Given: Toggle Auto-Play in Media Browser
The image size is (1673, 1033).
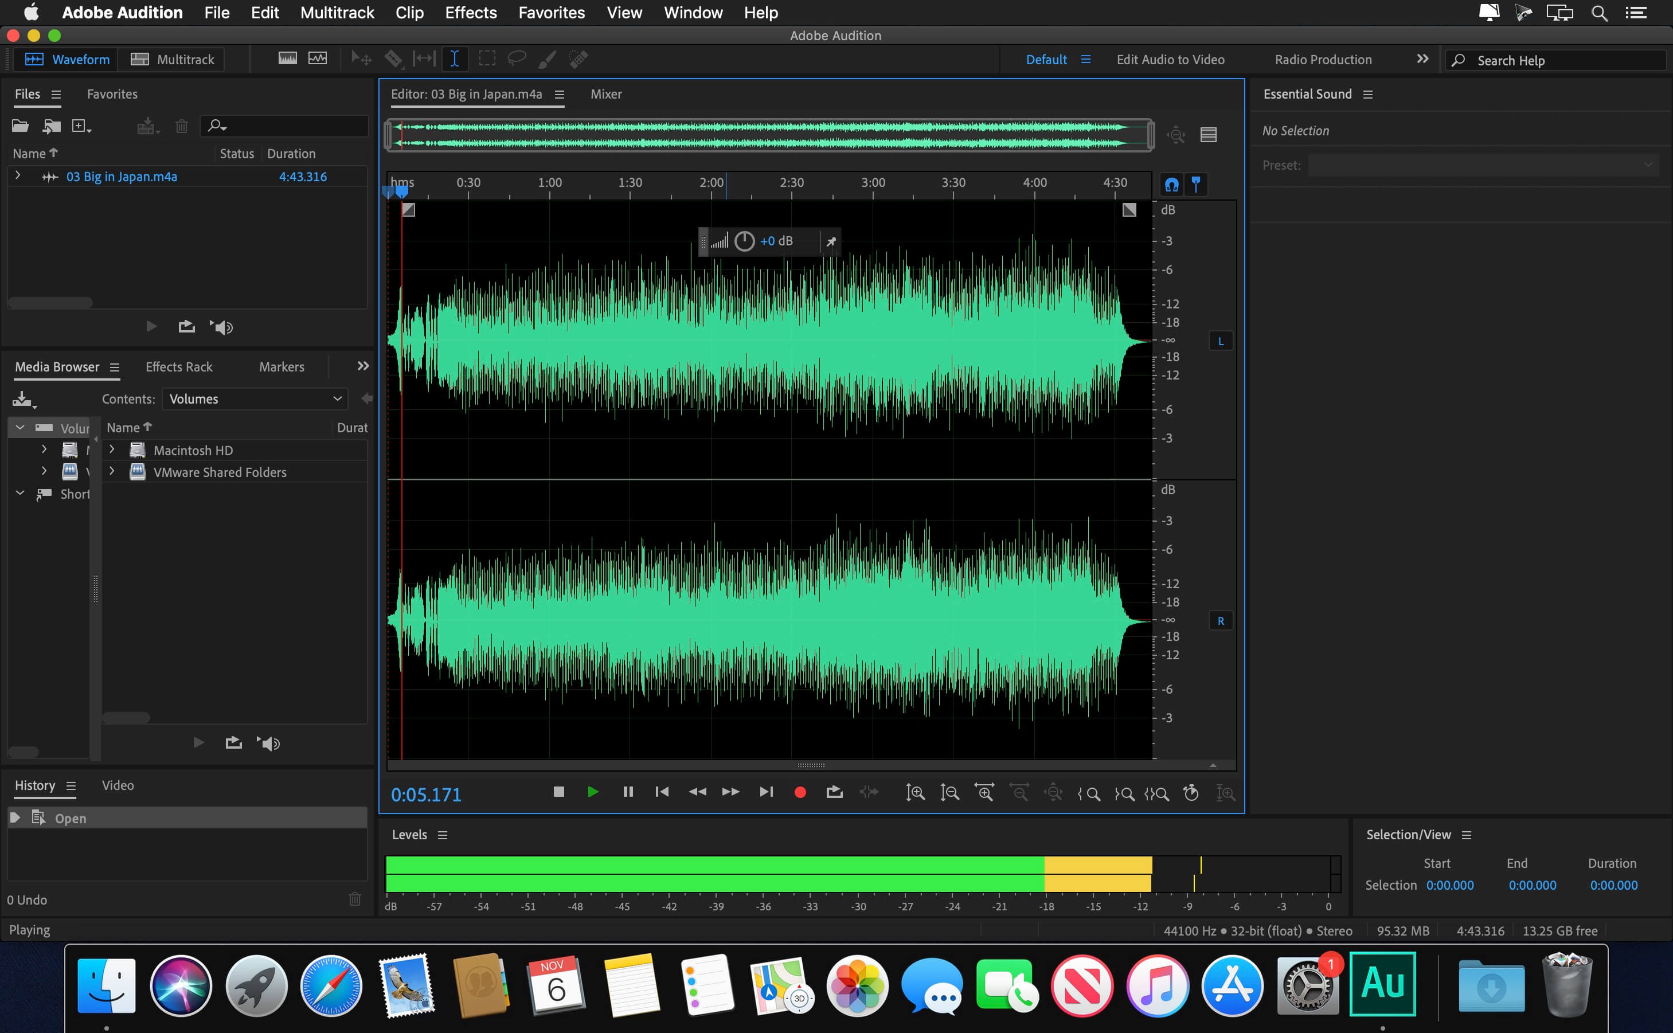Looking at the screenshot, I should pyautogui.click(x=268, y=744).
